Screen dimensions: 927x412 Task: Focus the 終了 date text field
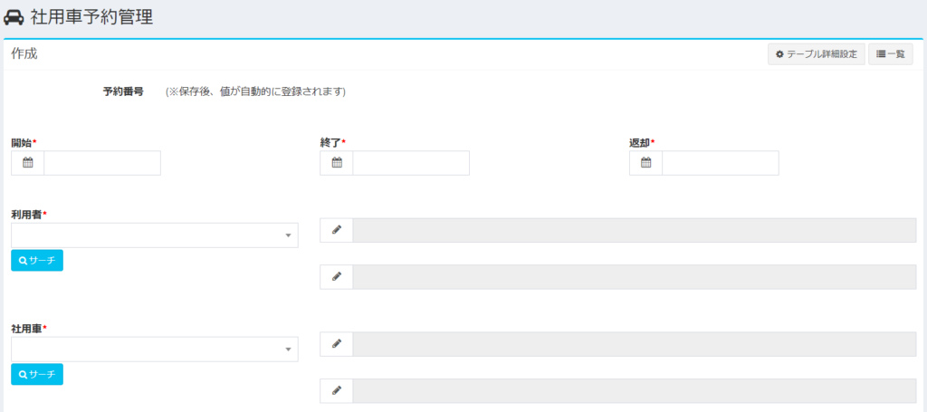pos(412,163)
